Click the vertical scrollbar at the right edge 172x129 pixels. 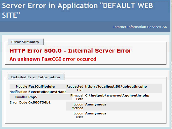pyautogui.click(x=171, y=64)
